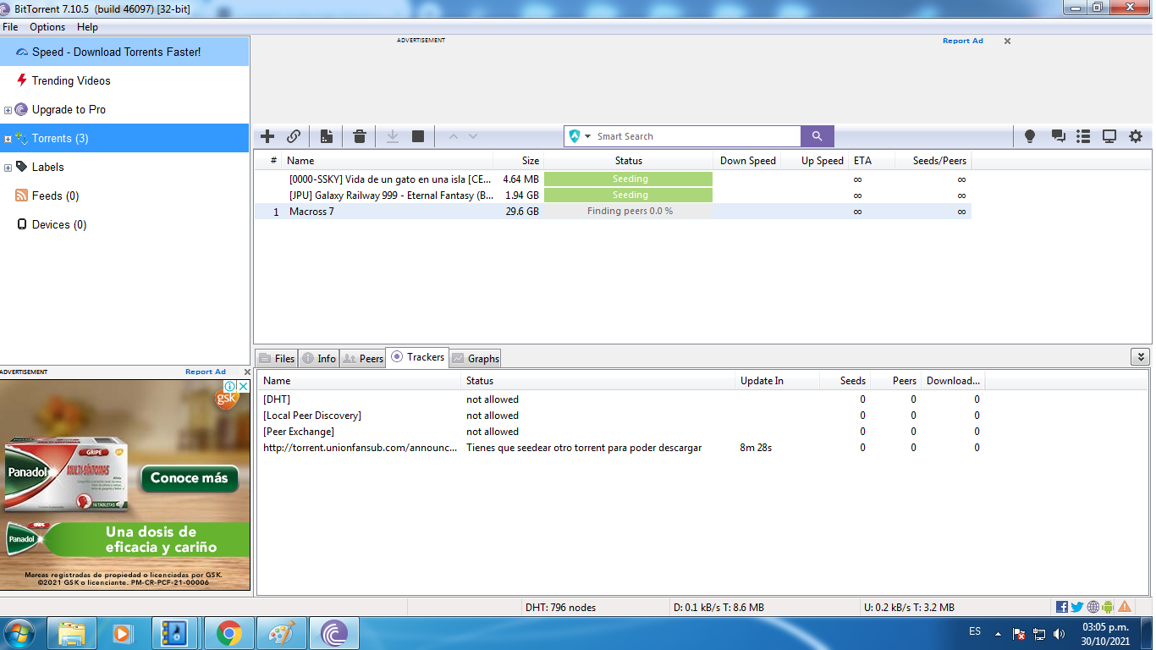The width and height of the screenshot is (1156, 650).
Task: Select Vida de un gato torrent row
Action: [x=613, y=179]
